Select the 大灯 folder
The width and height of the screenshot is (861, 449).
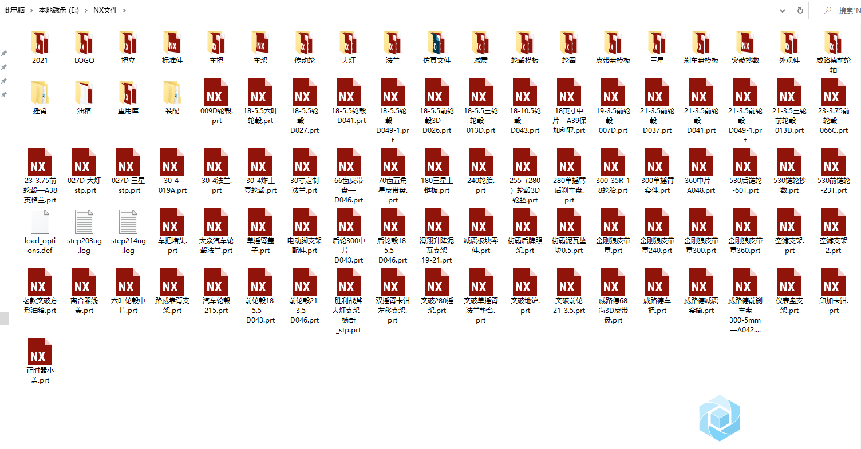[x=349, y=47]
